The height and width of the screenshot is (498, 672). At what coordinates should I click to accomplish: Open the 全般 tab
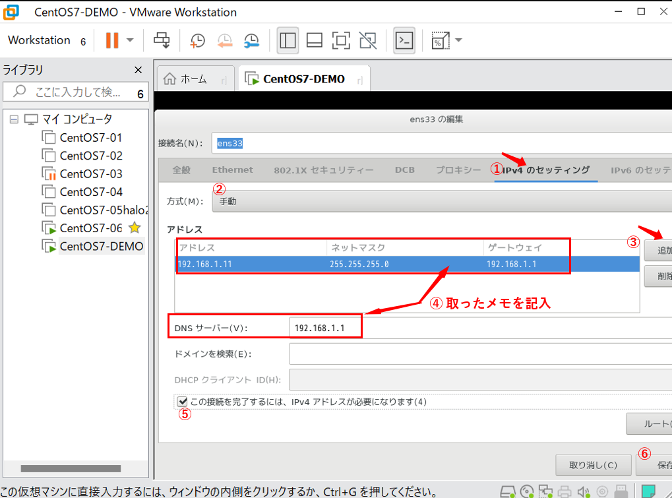[181, 170]
